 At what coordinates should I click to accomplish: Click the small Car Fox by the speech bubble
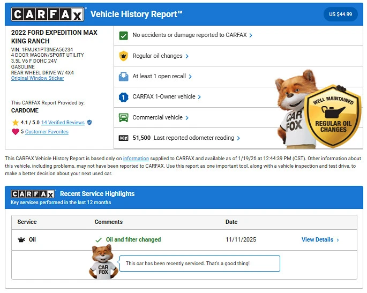(x=103, y=261)
